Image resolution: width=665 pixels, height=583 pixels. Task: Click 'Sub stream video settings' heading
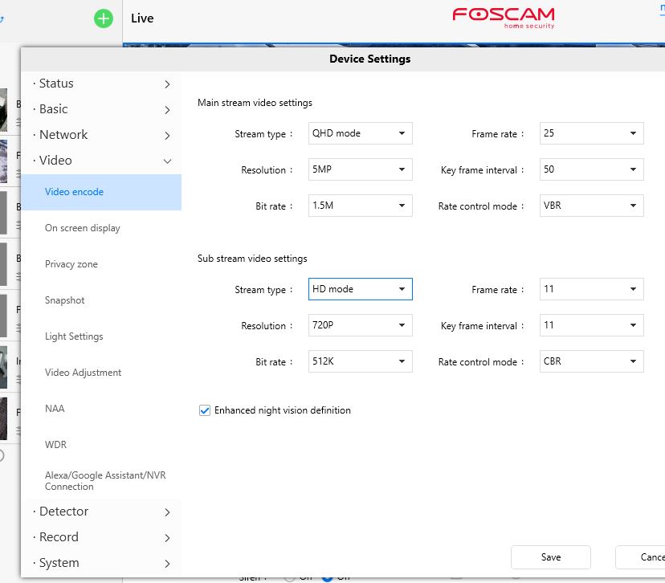252,259
